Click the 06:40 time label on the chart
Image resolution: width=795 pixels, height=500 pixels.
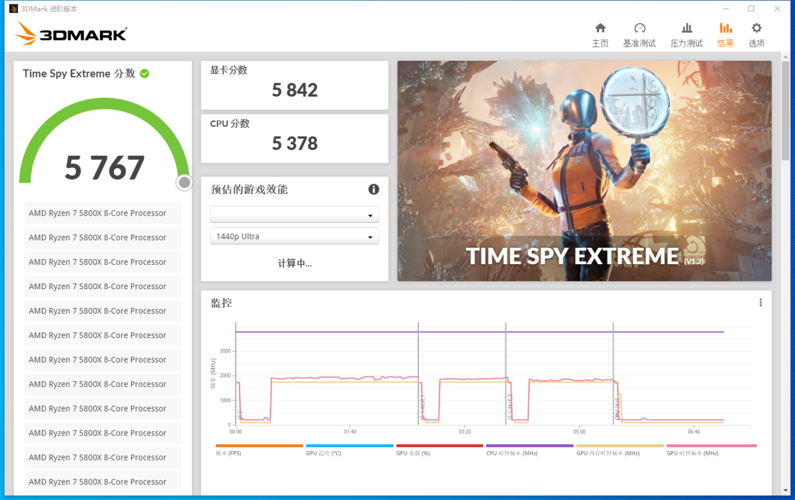pos(694,432)
